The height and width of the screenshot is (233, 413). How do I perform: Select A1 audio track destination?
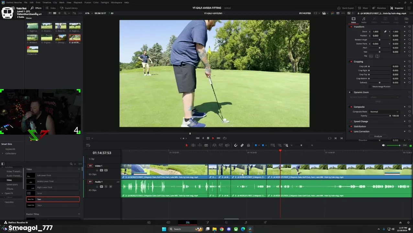click(x=90, y=182)
